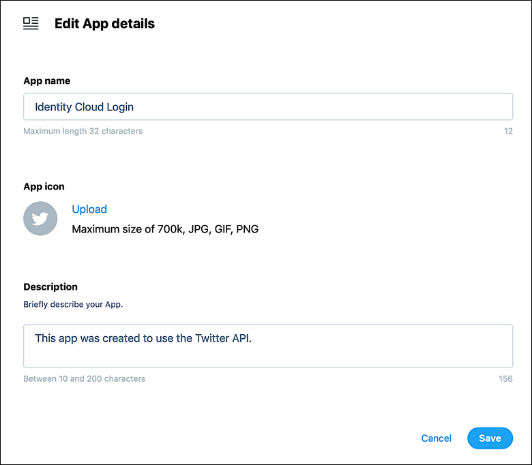Click the details list icon beside heading
This screenshot has height=465, width=532.
click(31, 24)
